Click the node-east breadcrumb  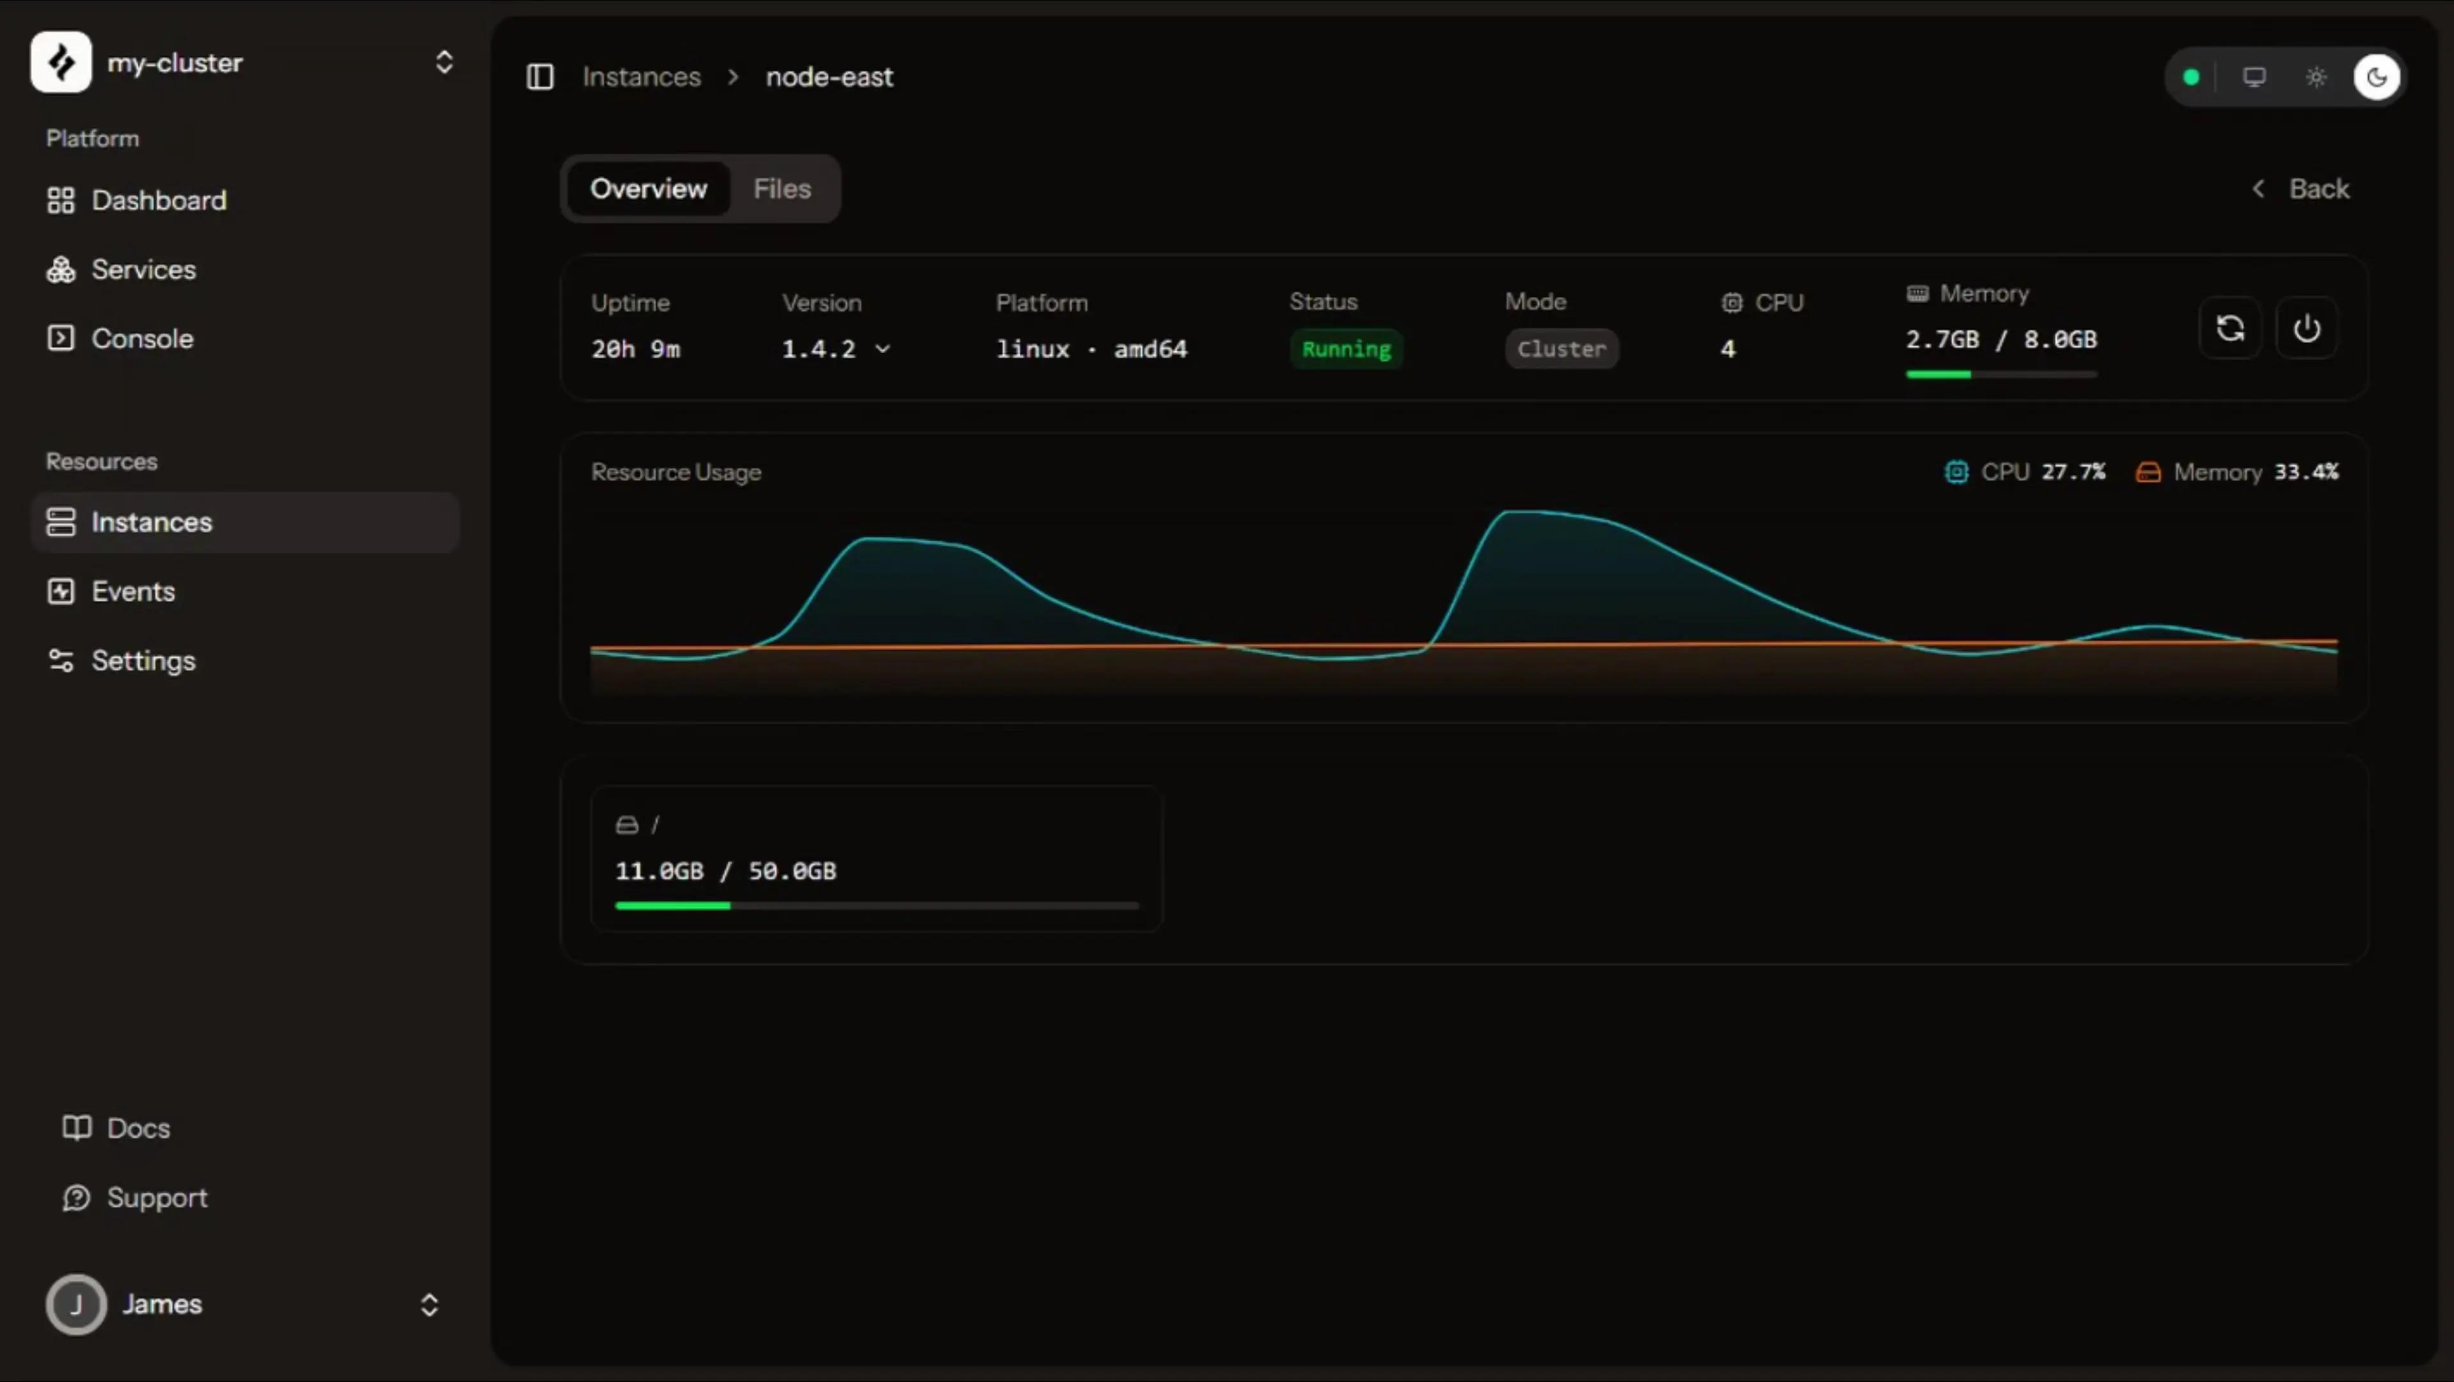click(x=830, y=76)
